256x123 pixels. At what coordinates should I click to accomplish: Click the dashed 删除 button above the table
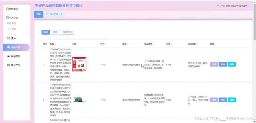tap(55, 32)
